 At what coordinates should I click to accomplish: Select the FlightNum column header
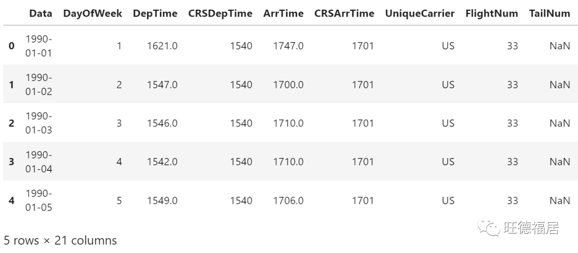point(491,14)
